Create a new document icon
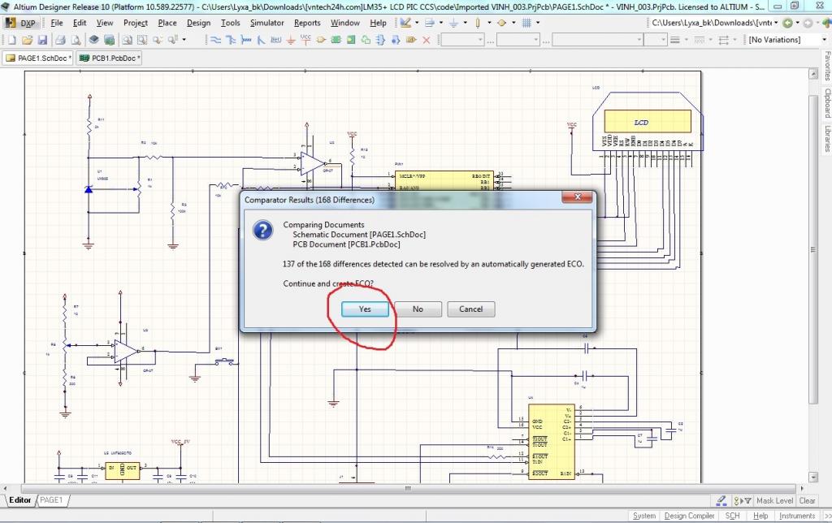This screenshot has width=832, height=523. (12, 40)
